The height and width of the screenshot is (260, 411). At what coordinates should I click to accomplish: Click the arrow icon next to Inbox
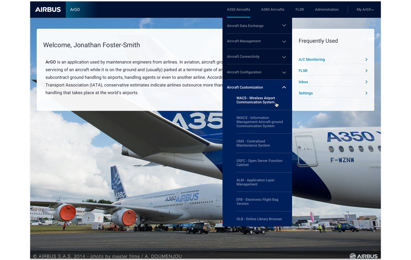(x=366, y=82)
